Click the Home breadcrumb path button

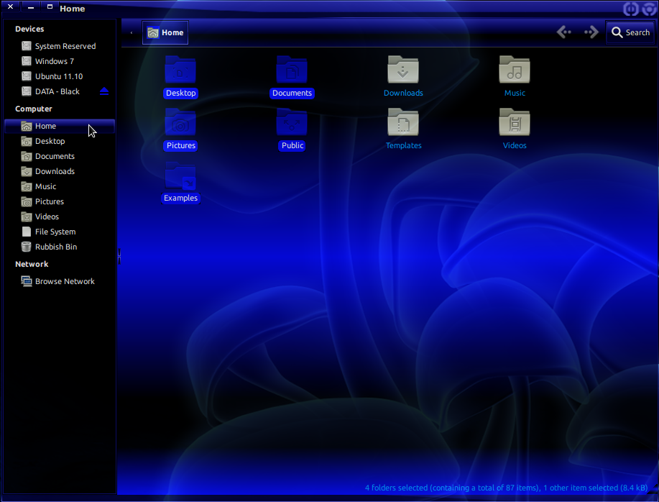pyautogui.click(x=165, y=32)
